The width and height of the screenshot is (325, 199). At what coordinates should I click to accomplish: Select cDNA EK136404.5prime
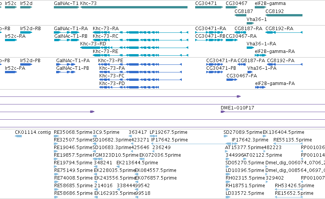coord(265,136)
